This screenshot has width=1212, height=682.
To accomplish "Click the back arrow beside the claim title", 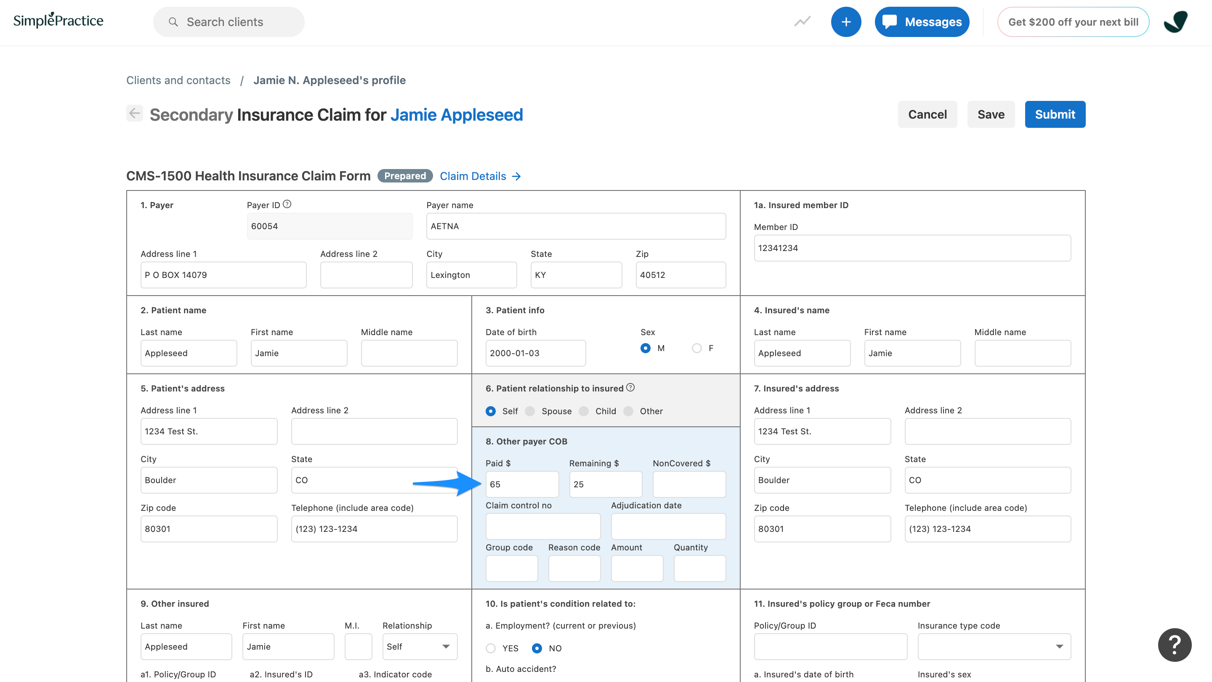I will pos(135,113).
